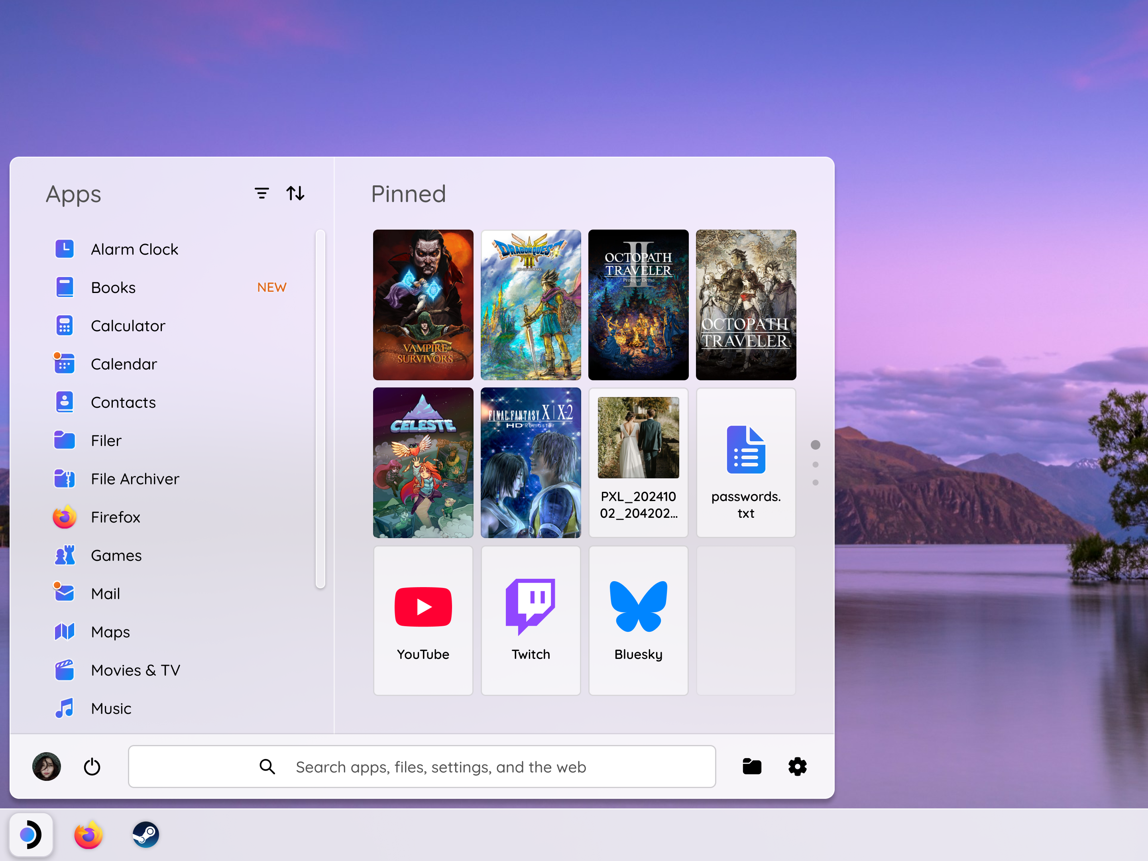Viewport: 1148px width, 861px height.
Task: Launch Steam from the taskbar
Action: point(146,835)
